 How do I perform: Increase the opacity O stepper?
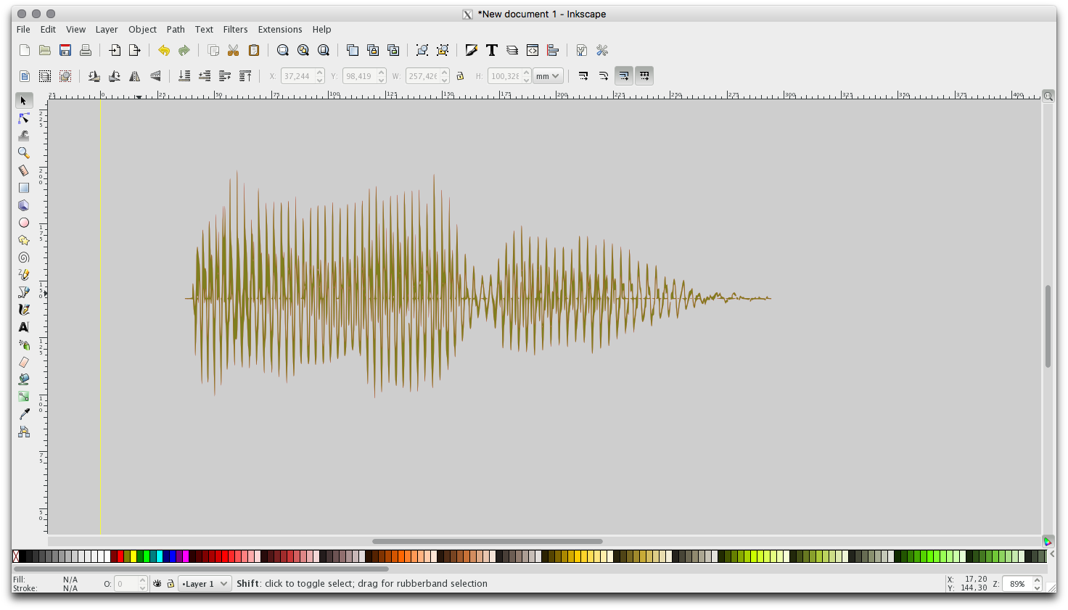pyautogui.click(x=143, y=580)
